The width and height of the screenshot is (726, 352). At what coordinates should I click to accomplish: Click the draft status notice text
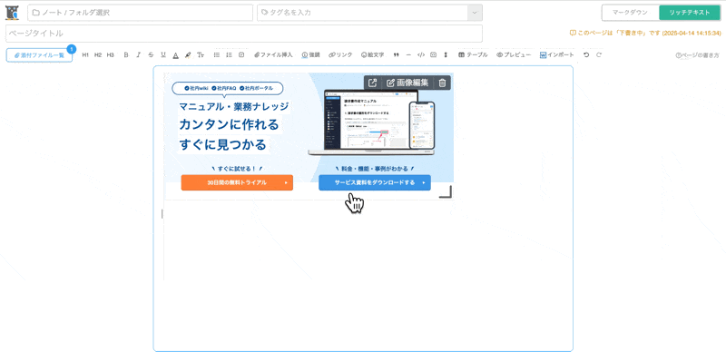pos(645,34)
